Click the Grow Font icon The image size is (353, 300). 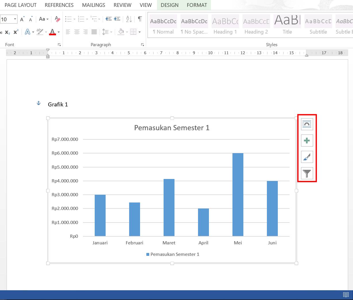(x=22, y=19)
